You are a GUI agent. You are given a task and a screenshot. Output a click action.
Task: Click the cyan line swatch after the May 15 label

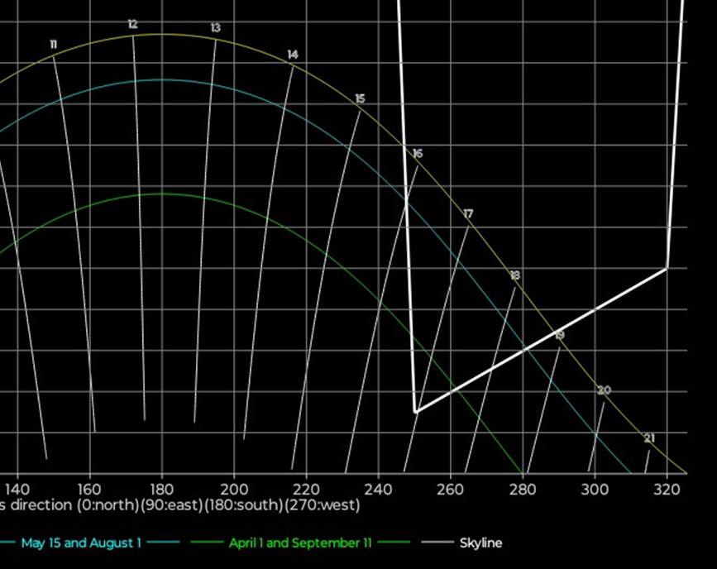point(164,543)
